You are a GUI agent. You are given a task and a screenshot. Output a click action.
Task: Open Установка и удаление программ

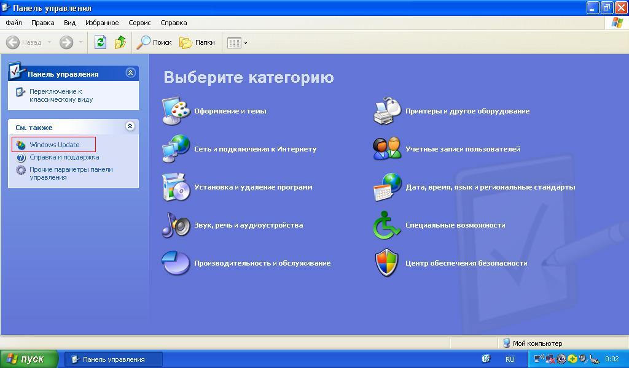coord(253,187)
